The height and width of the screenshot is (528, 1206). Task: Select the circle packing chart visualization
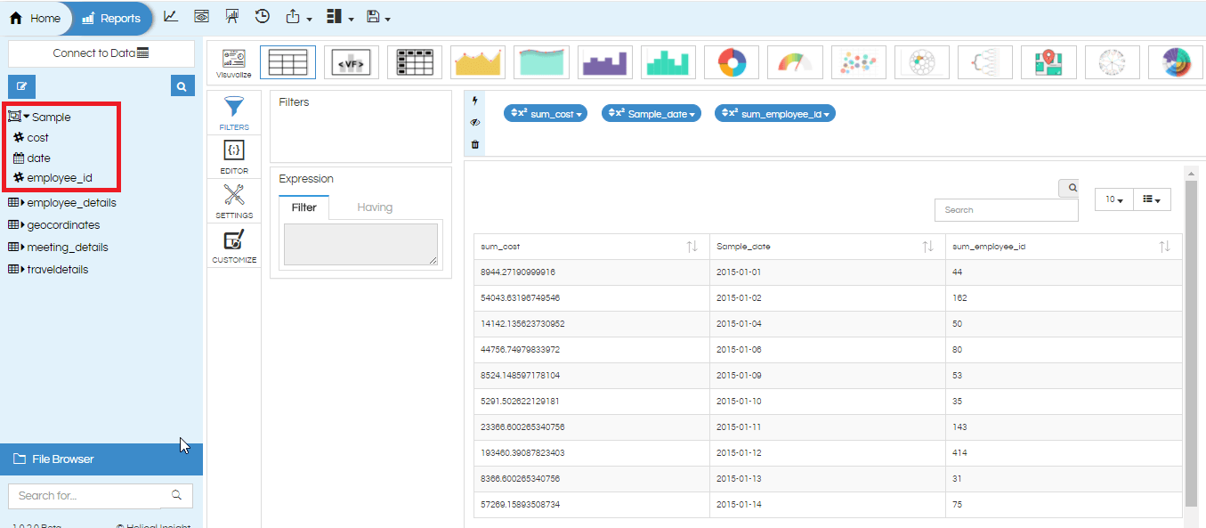tap(922, 62)
